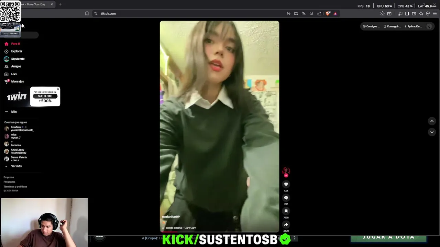This screenshot has height=247, width=440.
Task: Open the media control music-note icon
Action: tap(400, 14)
